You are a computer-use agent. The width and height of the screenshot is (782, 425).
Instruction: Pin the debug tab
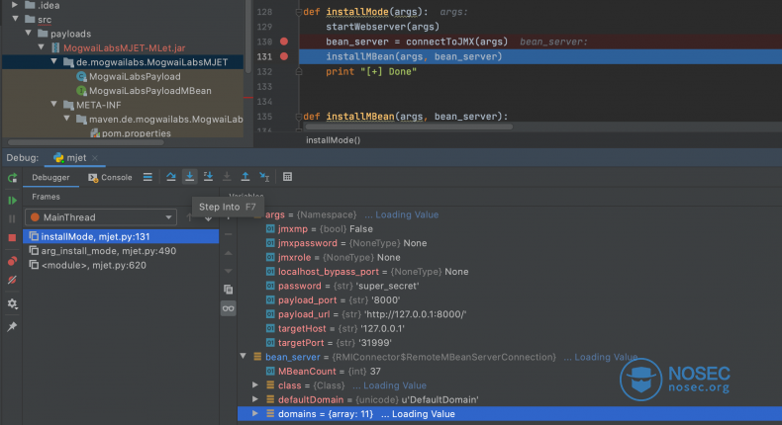[x=12, y=326]
